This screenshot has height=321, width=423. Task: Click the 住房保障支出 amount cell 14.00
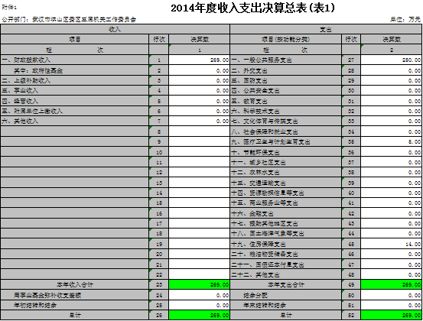click(x=391, y=244)
